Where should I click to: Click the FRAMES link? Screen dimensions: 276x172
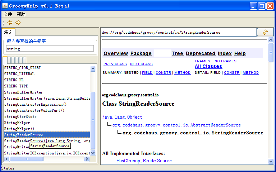pos(202,61)
